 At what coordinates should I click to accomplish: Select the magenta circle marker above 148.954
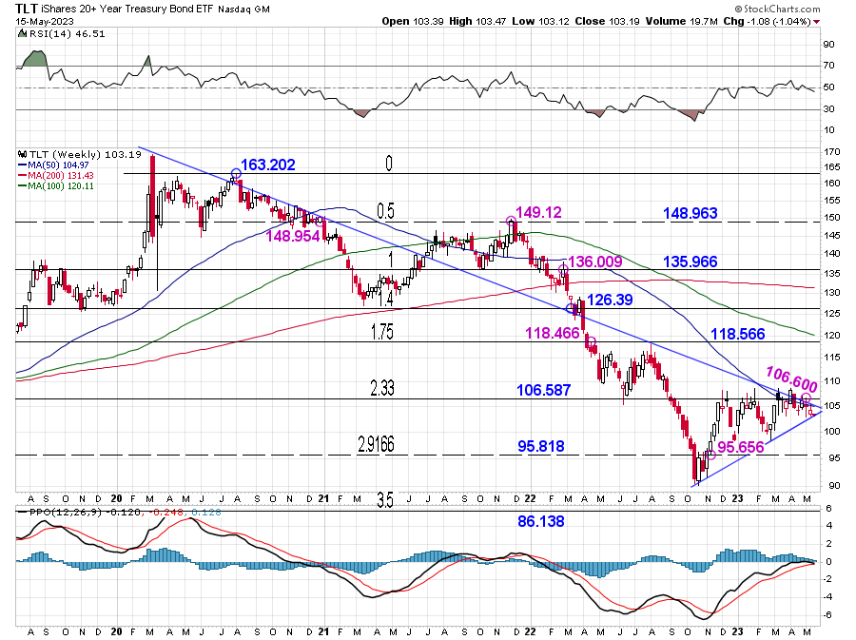[x=320, y=222]
